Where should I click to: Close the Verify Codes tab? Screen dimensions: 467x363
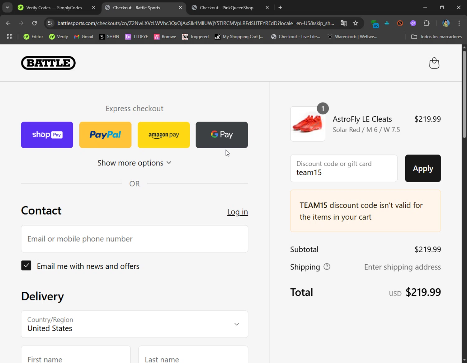(x=93, y=7)
